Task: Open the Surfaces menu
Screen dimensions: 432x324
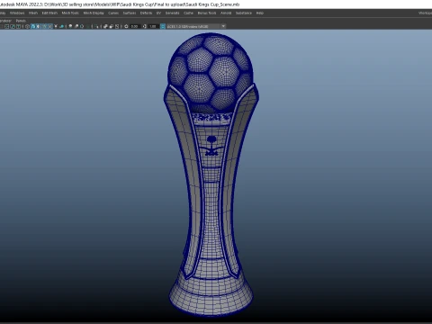Action: tap(130, 13)
